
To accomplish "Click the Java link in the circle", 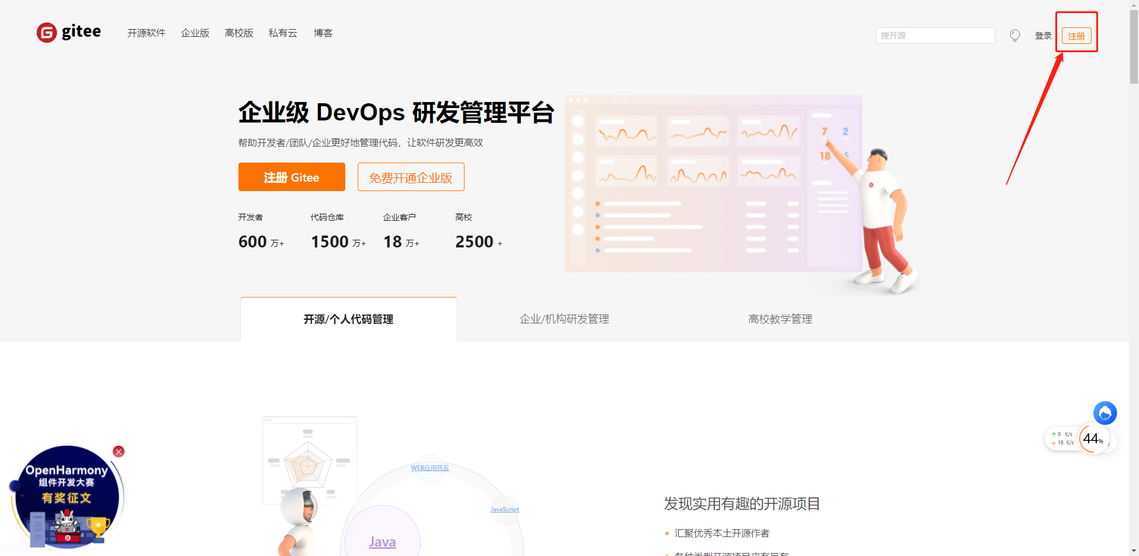I will (x=382, y=542).
